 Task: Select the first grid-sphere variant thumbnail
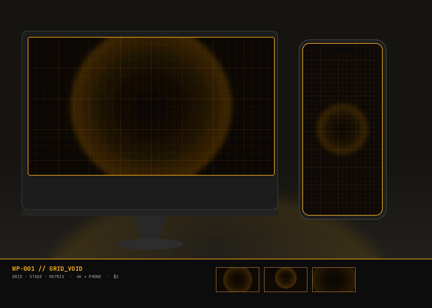click(x=238, y=280)
